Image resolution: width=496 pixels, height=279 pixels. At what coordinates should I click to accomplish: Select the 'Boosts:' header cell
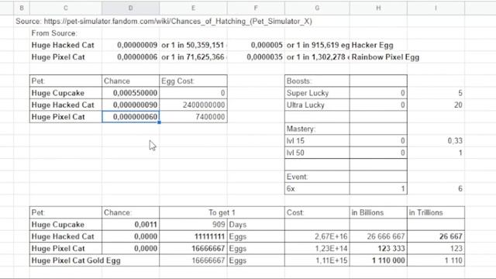click(x=317, y=81)
